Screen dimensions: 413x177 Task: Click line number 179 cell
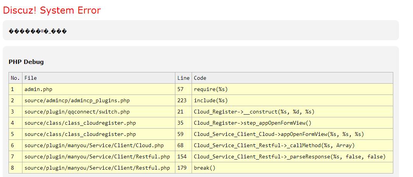(x=182, y=168)
